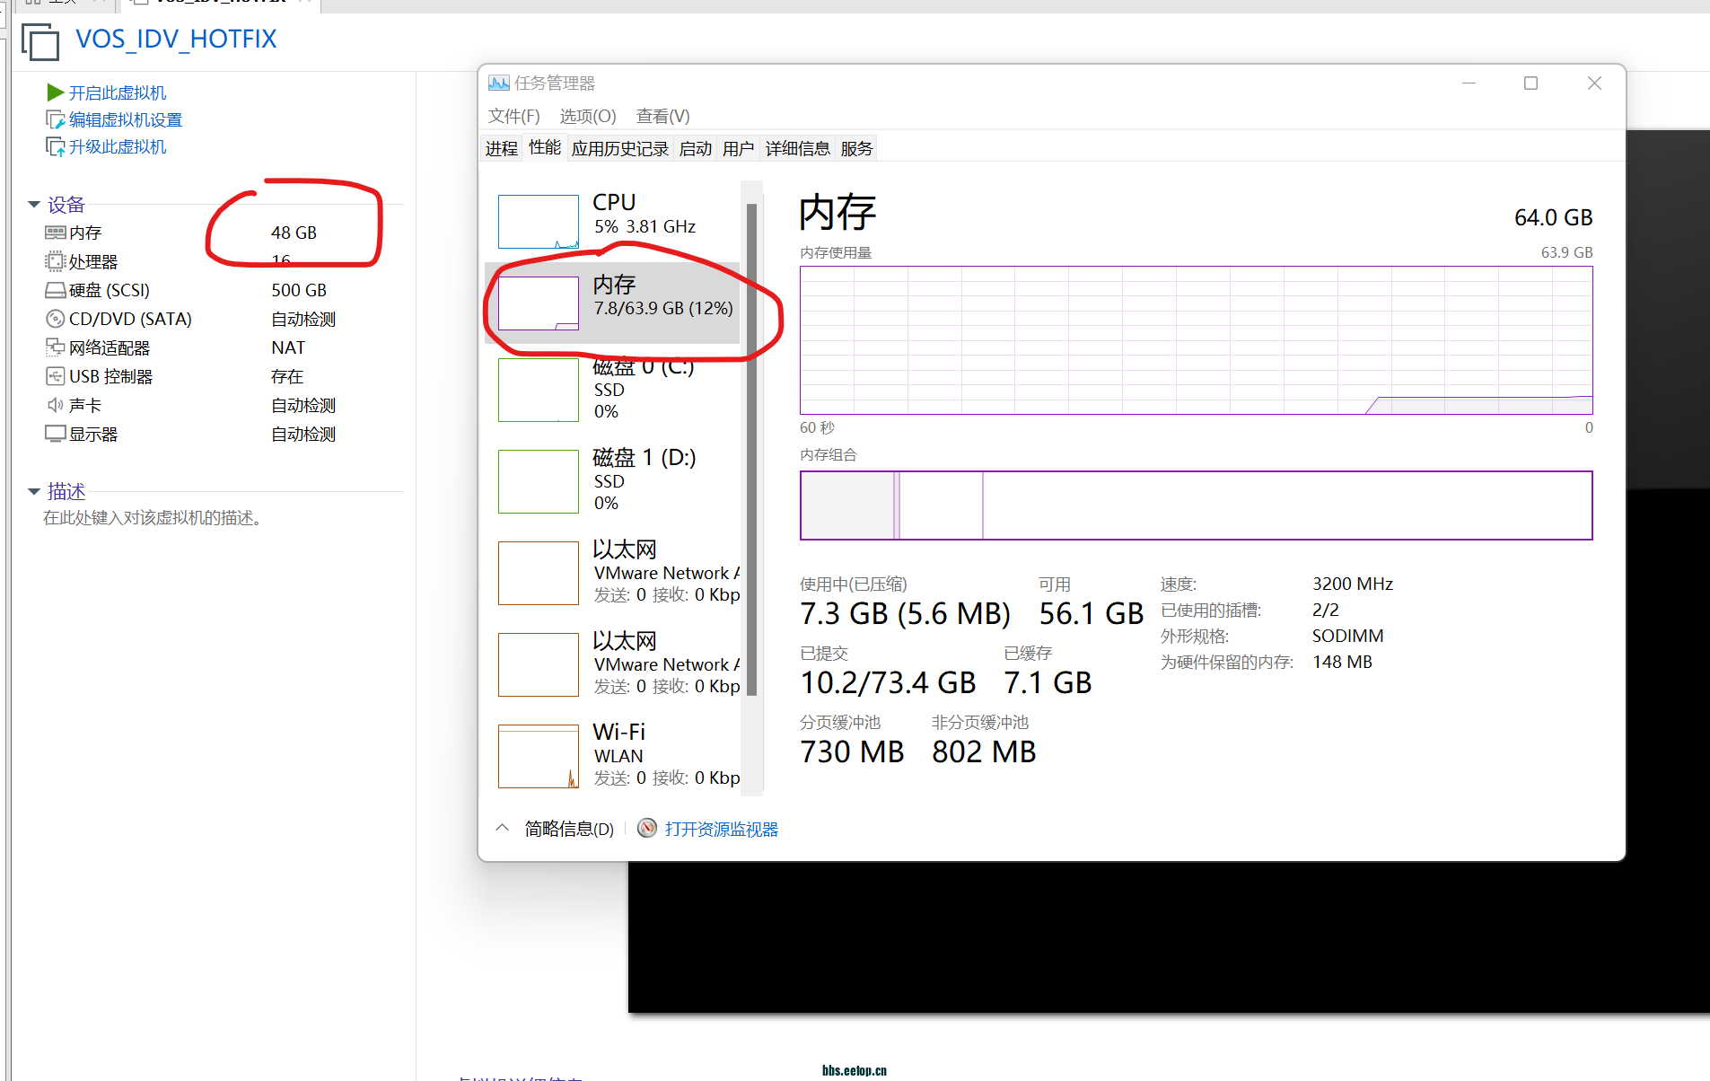The width and height of the screenshot is (1710, 1081).
Task: Click the CD/DVD (SATA) disc icon
Action: [x=55, y=319]
